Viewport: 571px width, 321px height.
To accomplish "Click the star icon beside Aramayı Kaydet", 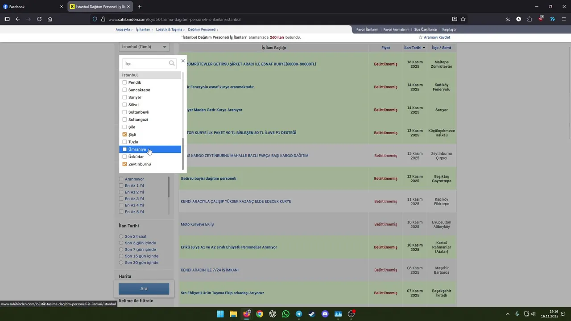I will click(x=420, y=37).
